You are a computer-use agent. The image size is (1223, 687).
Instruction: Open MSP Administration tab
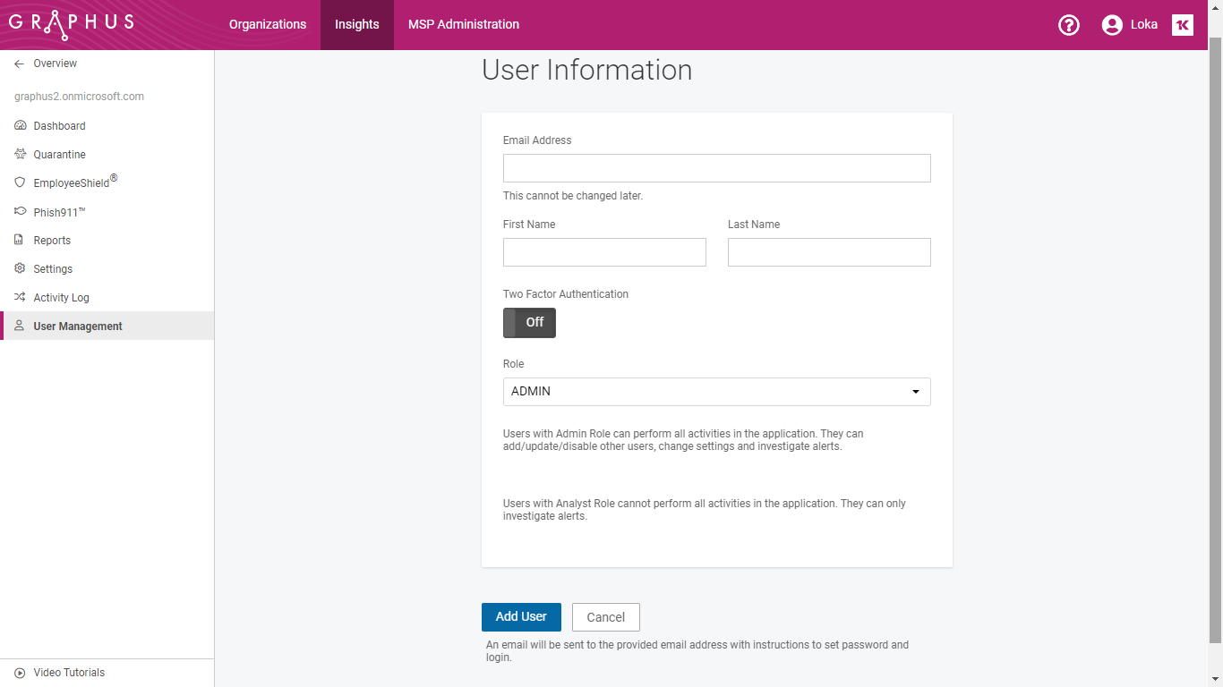464,25
